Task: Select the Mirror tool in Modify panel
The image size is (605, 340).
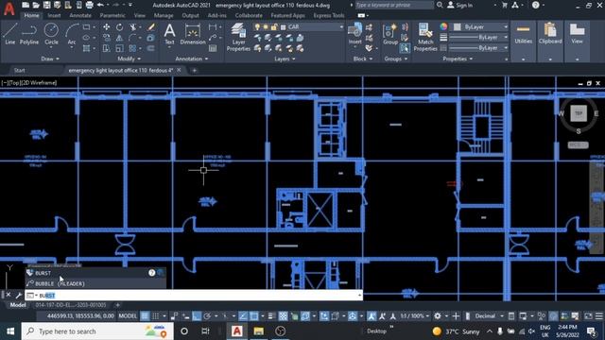Action: 120,38
